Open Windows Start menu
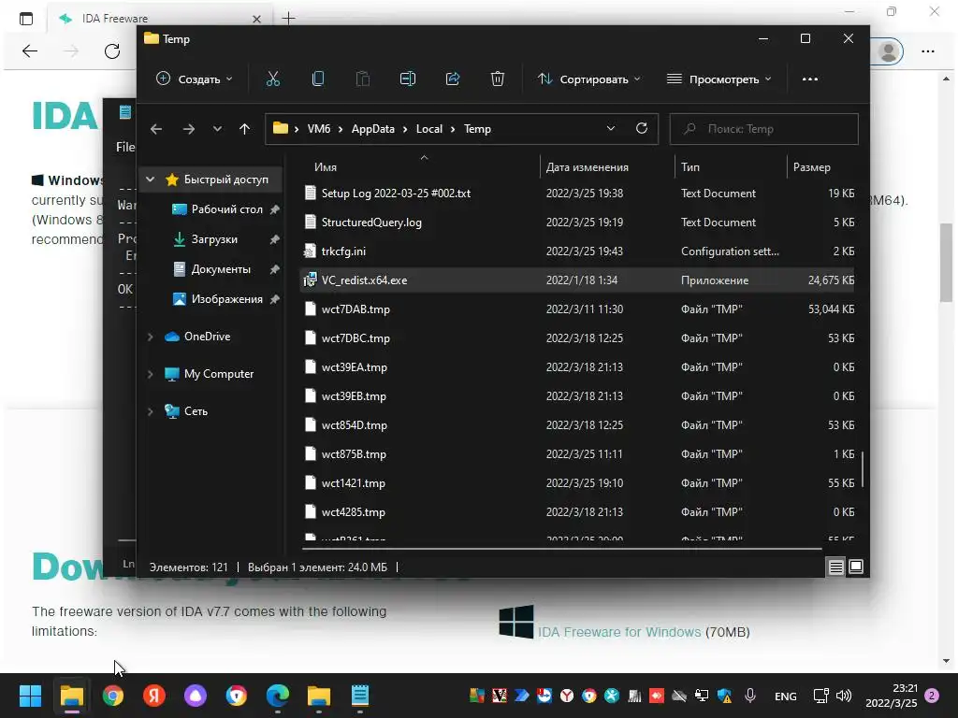 (30, 696)
